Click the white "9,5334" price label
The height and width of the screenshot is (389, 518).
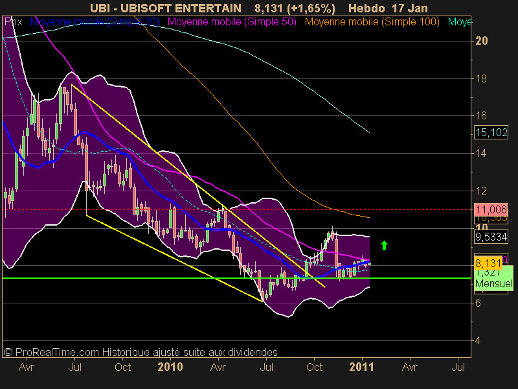tap(491, 237)
